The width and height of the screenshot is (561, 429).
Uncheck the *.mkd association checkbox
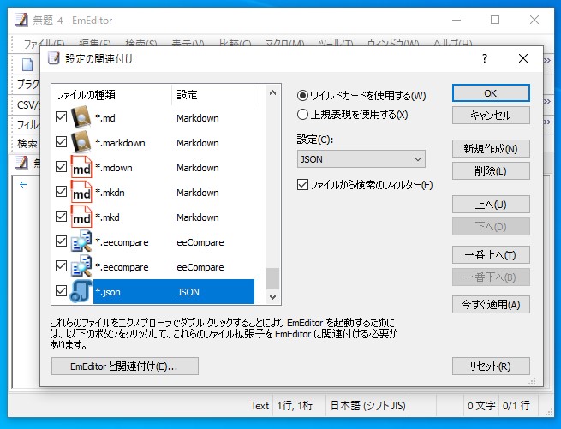click(x=61, y=217)
